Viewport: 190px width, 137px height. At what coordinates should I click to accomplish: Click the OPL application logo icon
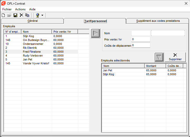click(3, 3)
